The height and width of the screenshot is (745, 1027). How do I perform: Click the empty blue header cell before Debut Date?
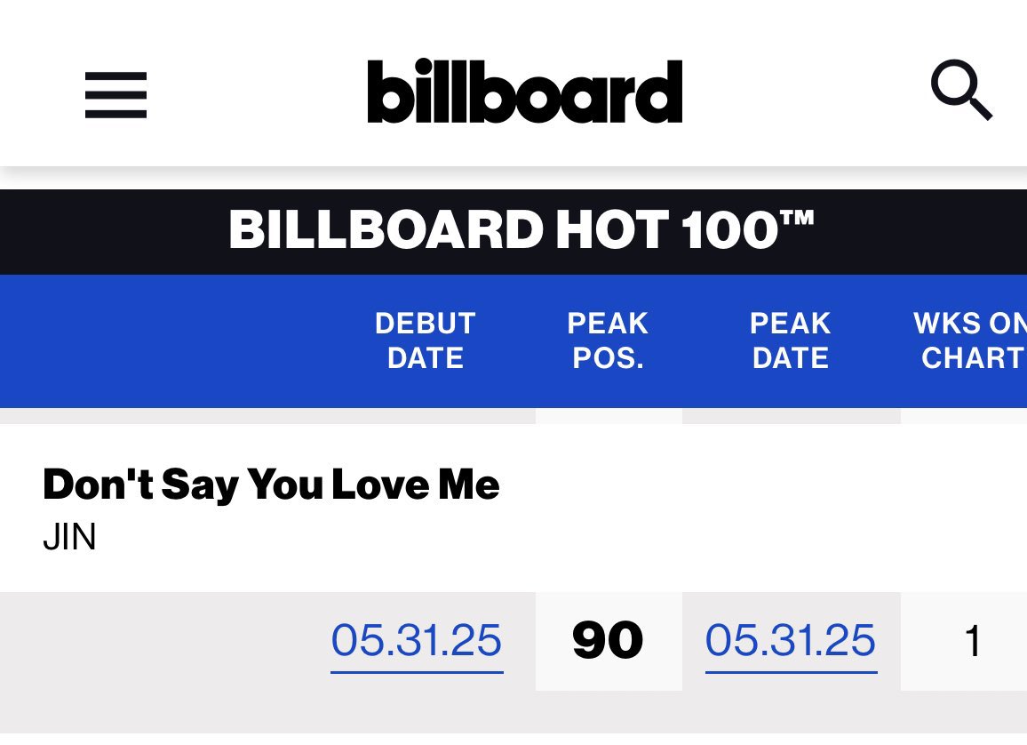169,340
